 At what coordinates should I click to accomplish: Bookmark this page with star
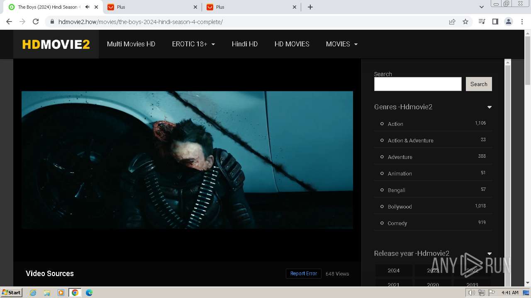click(465, 22)
